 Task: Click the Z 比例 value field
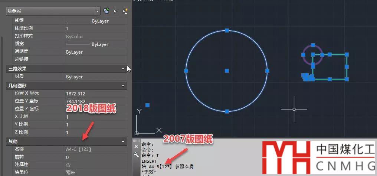(x=96, y=132)
